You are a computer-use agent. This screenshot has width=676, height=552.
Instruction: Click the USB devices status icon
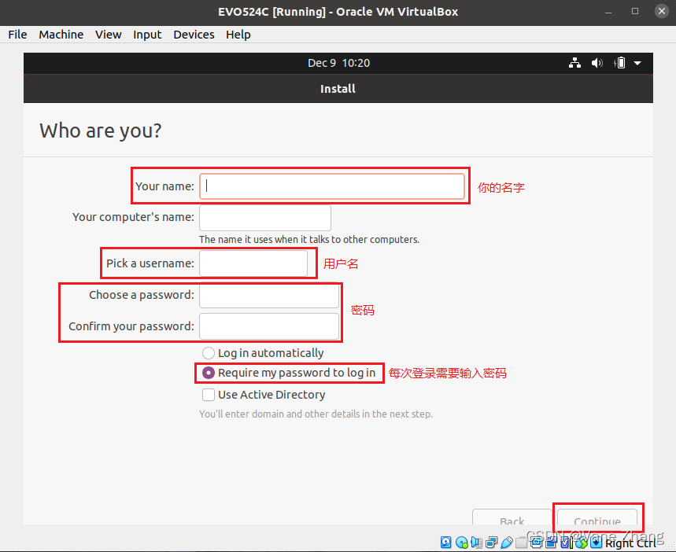tap(507, 542)
